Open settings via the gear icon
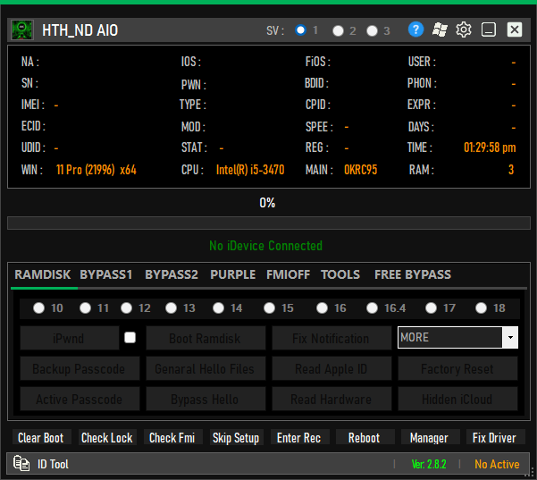 (464, 29)
